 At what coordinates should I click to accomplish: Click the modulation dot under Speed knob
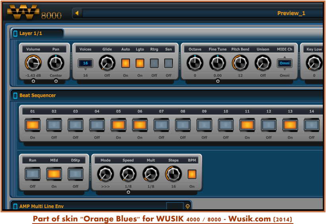(x=128, y=192)
